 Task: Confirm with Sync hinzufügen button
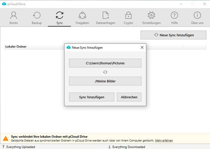click(x=92, y=97)
